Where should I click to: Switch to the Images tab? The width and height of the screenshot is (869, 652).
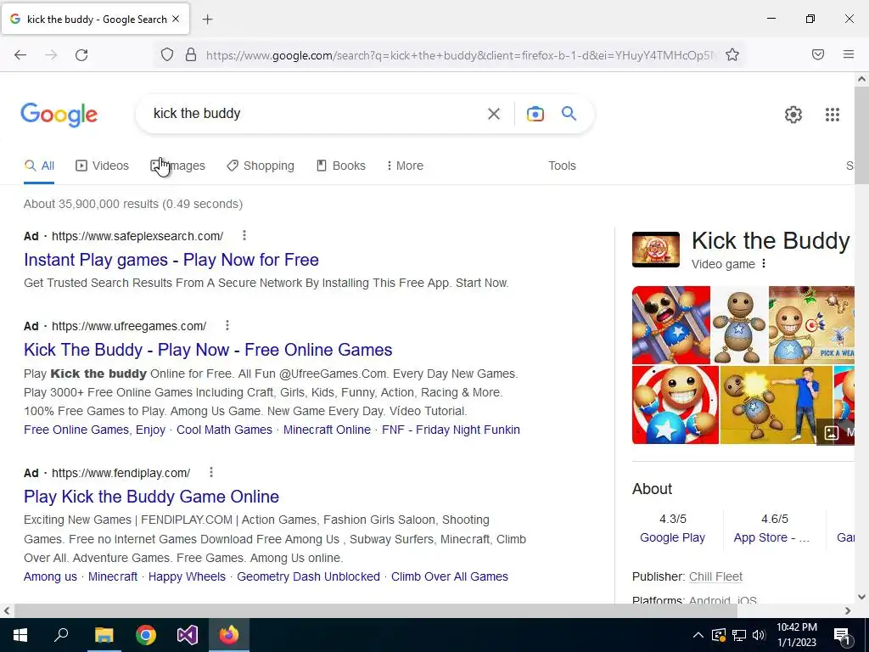[177, 166]
